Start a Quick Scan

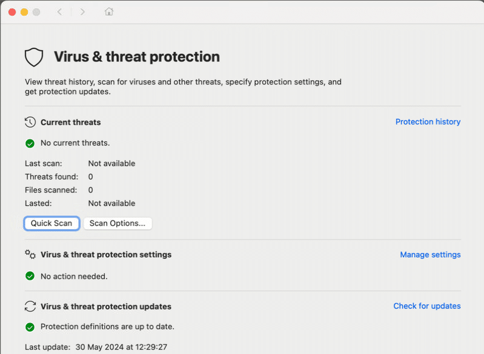coord(51,224)
